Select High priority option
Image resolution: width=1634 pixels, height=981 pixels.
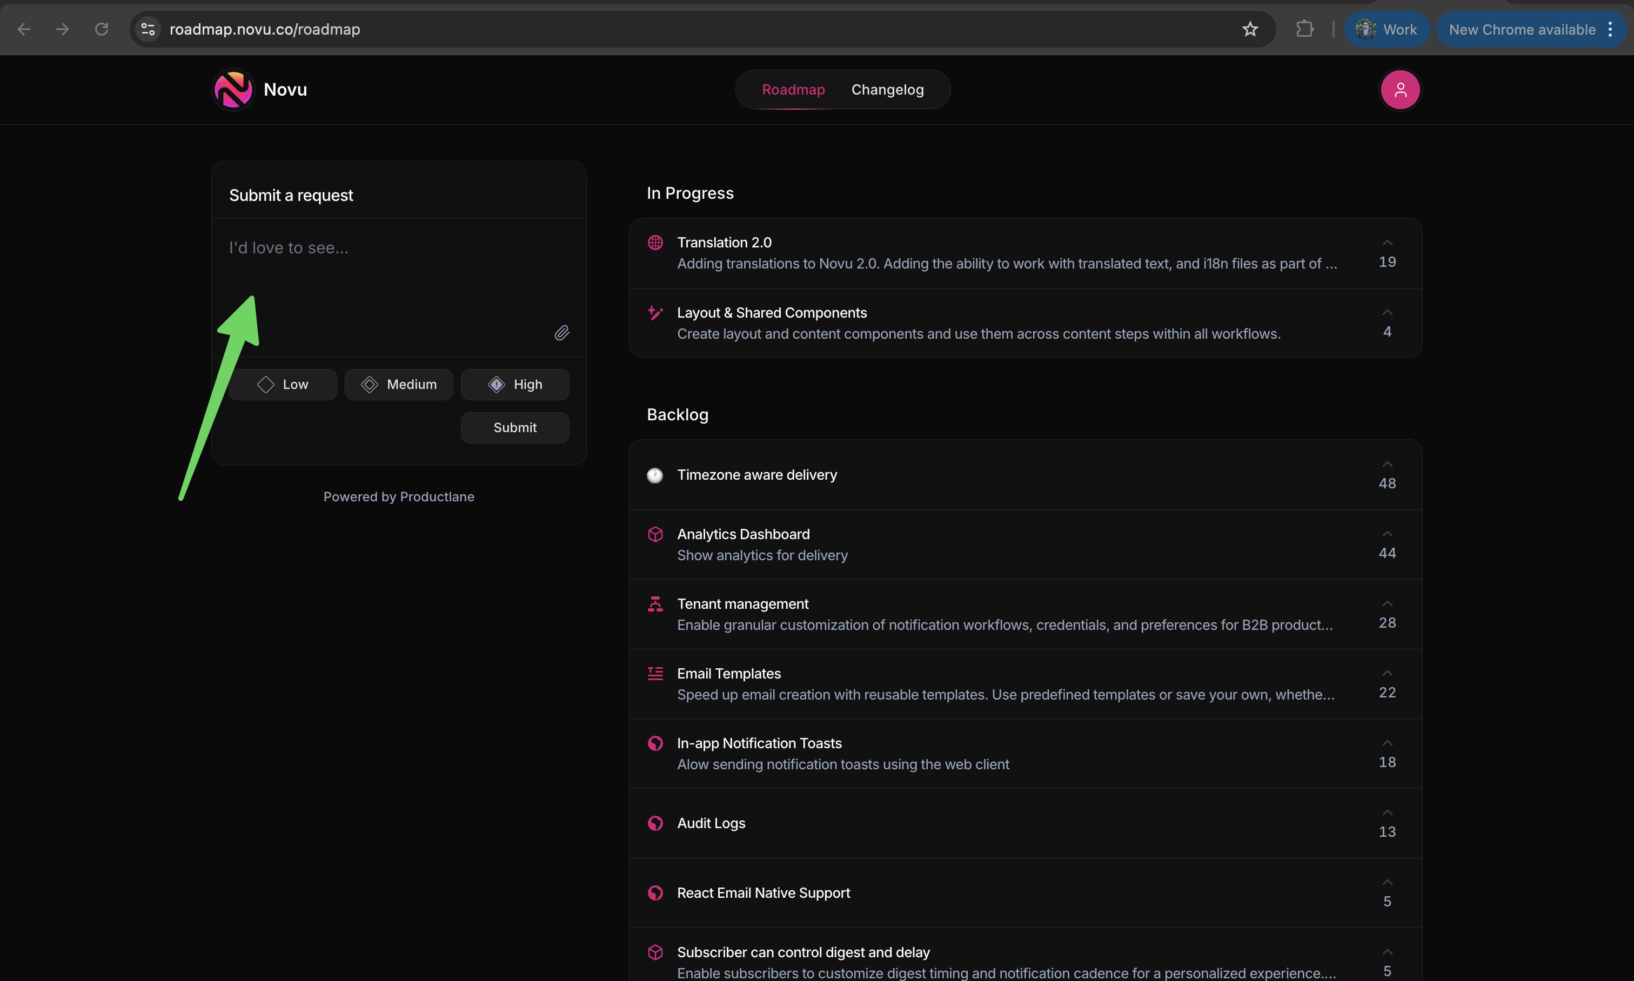[x=514, y=385]
